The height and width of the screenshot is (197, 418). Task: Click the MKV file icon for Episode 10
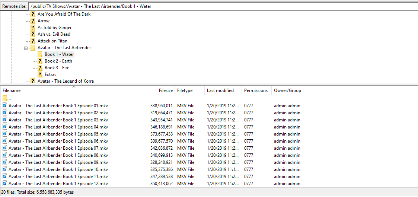[x=5, y=169]
